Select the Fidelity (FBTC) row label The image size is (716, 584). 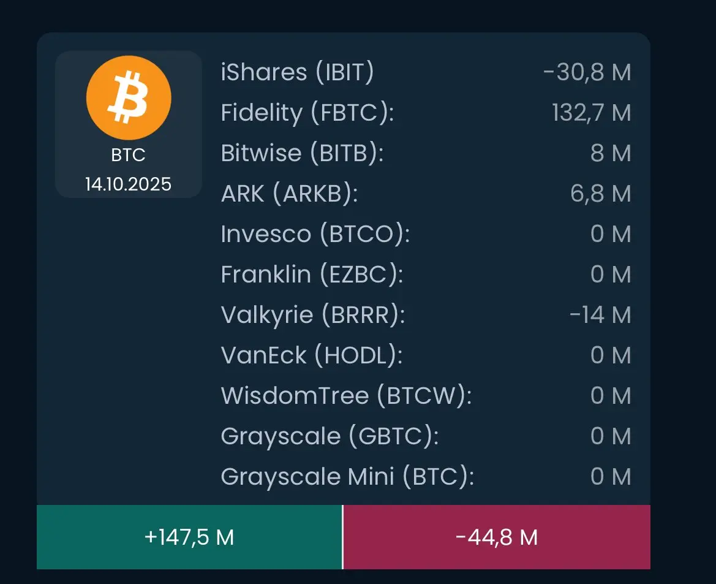307,113
